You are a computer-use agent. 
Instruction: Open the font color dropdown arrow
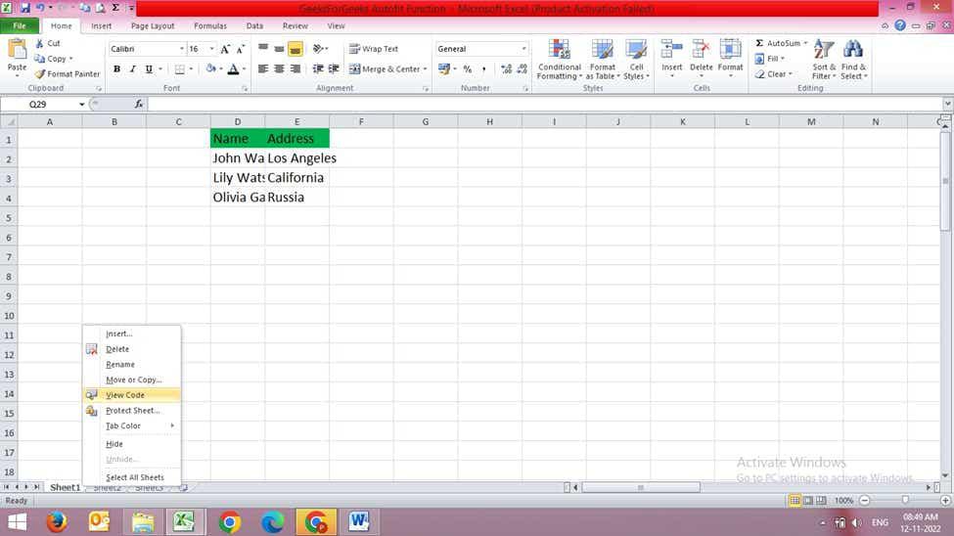point(244,69)
